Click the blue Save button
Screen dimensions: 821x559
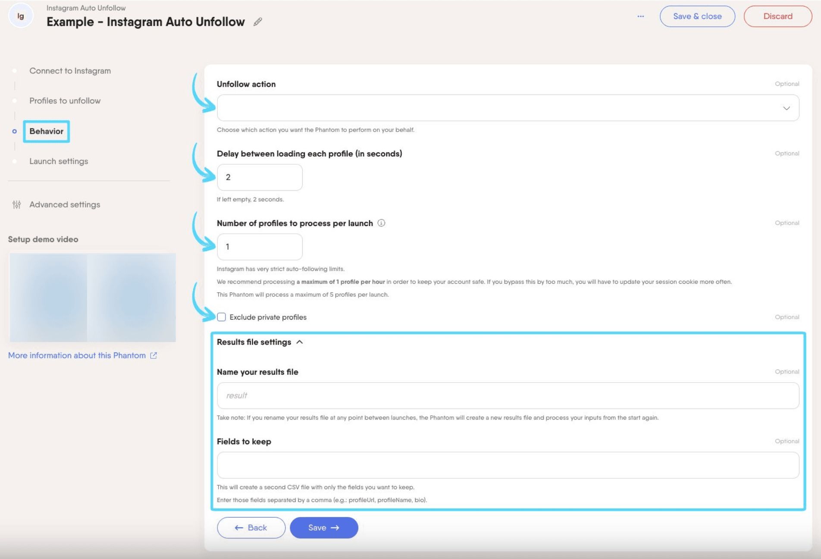[324, 528]
